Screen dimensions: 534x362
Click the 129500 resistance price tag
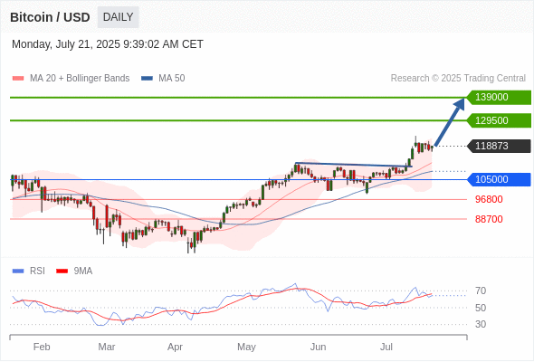click(x=499, y=120)
